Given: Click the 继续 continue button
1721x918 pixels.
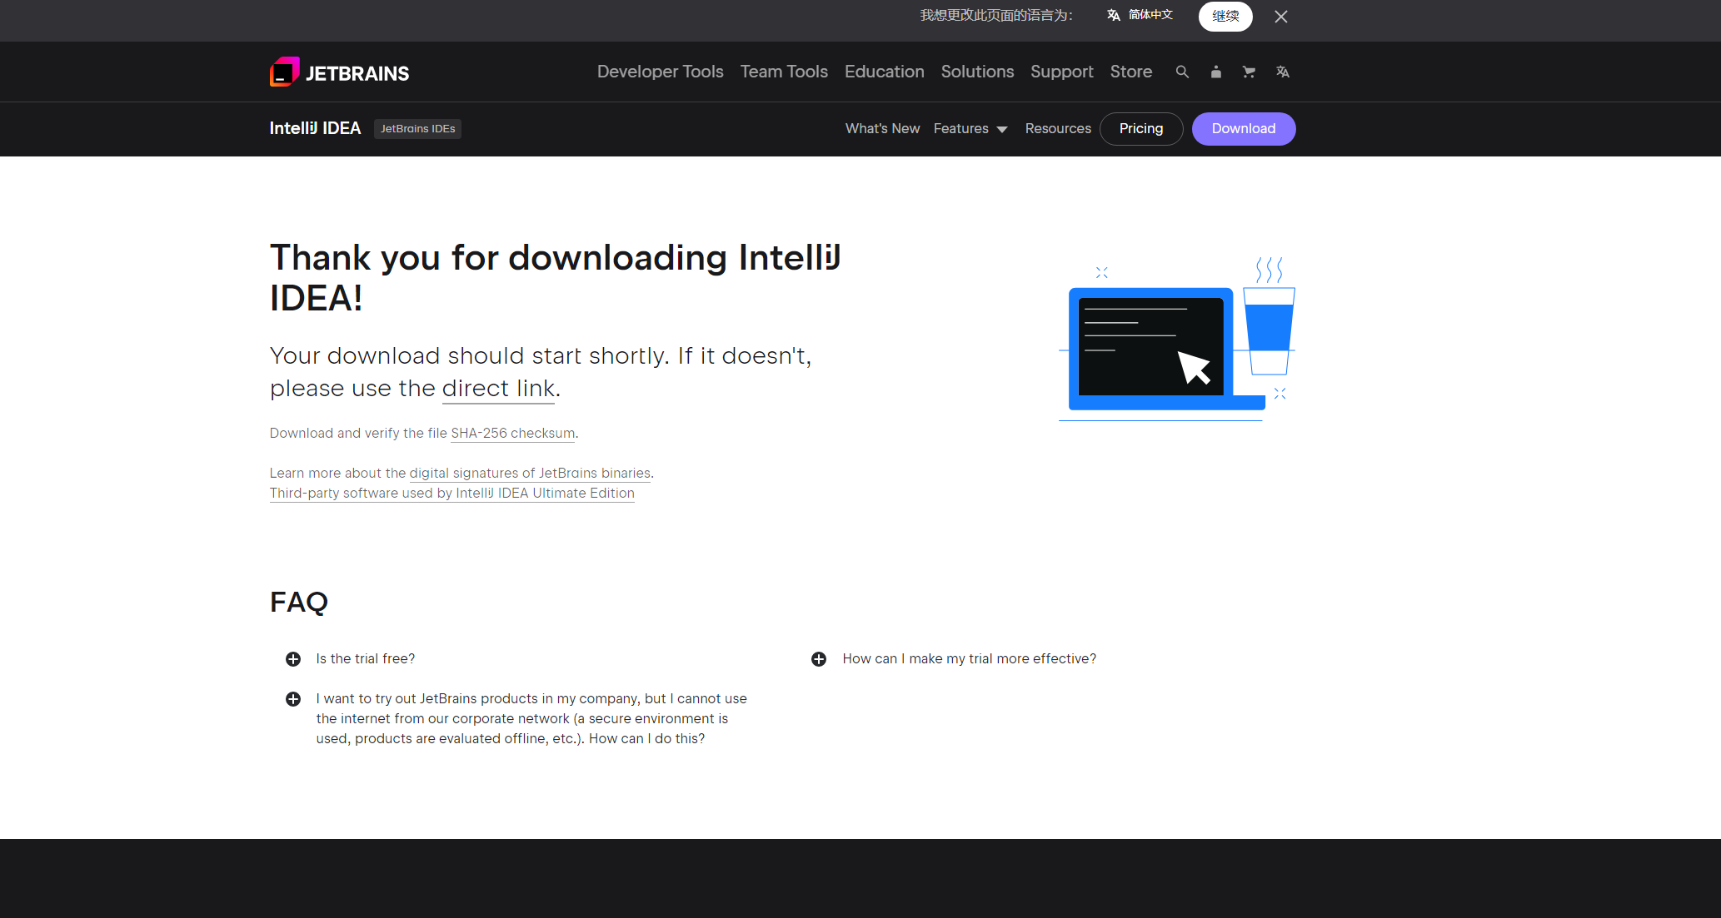Looking at the screenshot, I should (1225, 17).
